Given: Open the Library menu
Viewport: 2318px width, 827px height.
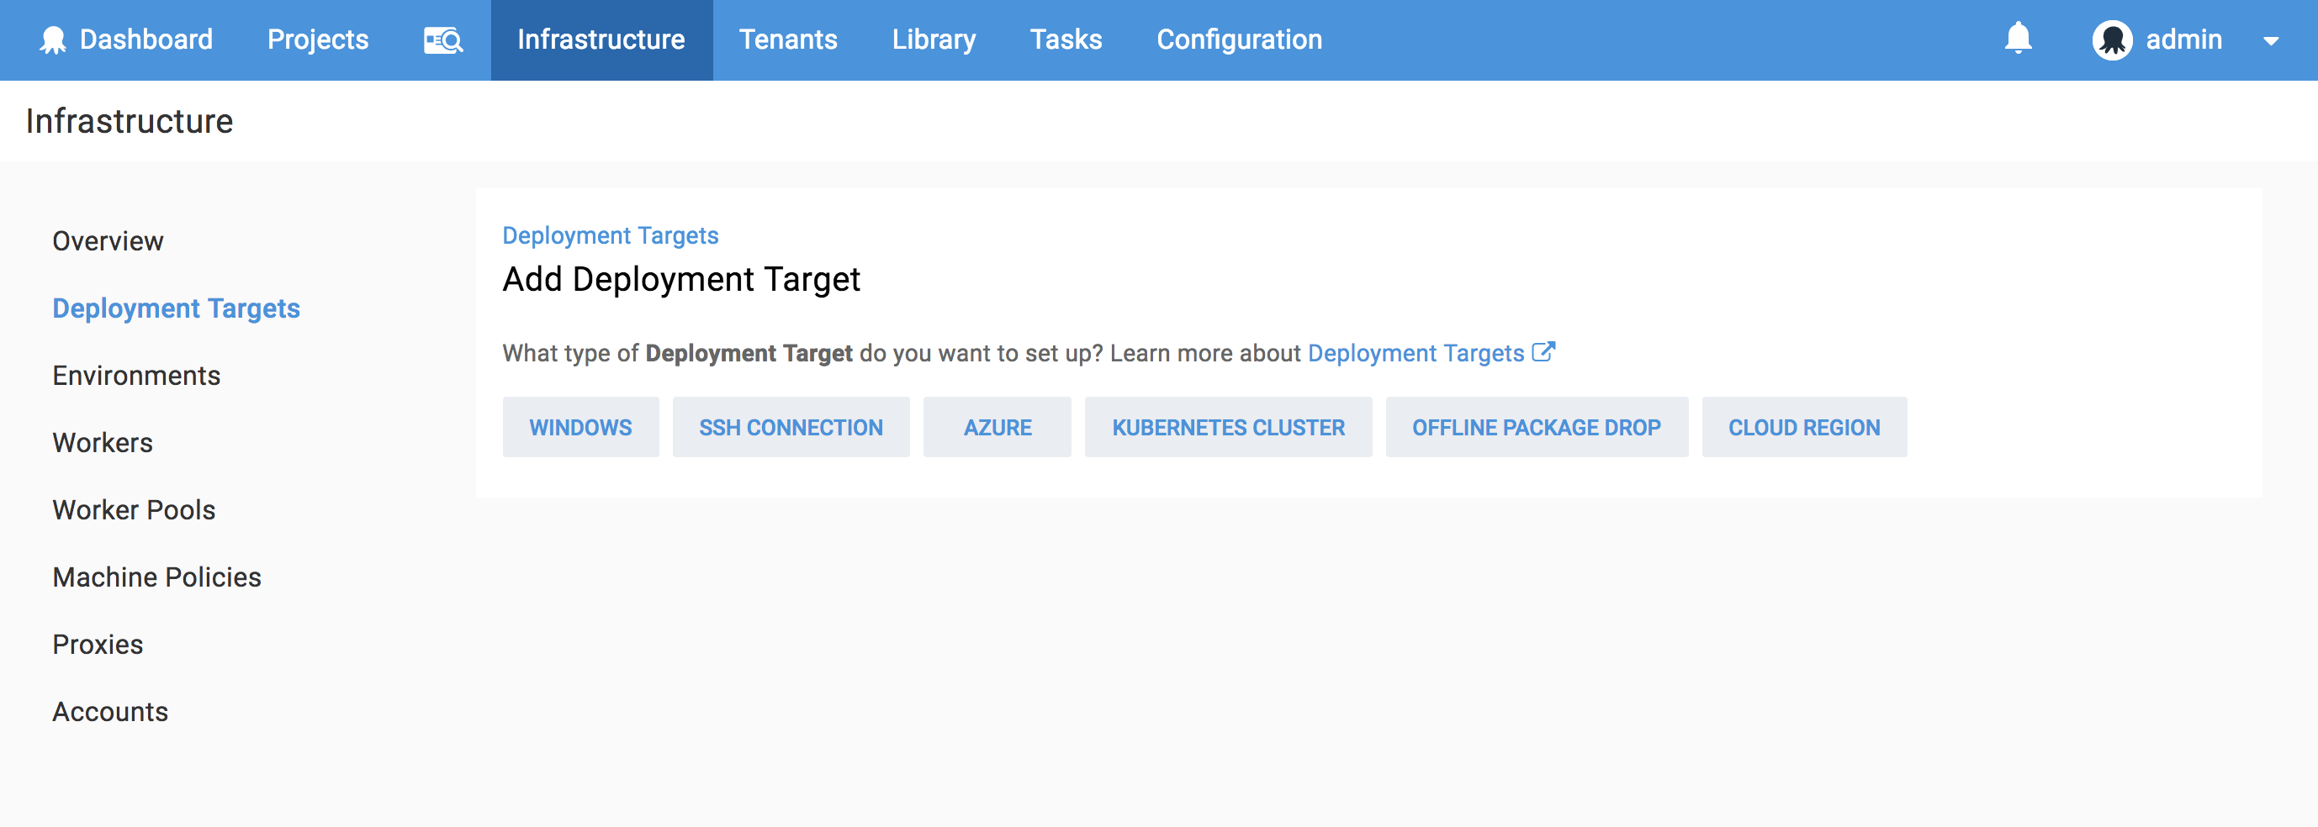Looking at the screenshot, I should pyautogui.click(x=933, y=40).
